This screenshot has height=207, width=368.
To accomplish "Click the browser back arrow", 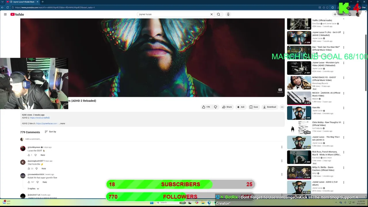I will pyautogui.click(x=3, y=7).
